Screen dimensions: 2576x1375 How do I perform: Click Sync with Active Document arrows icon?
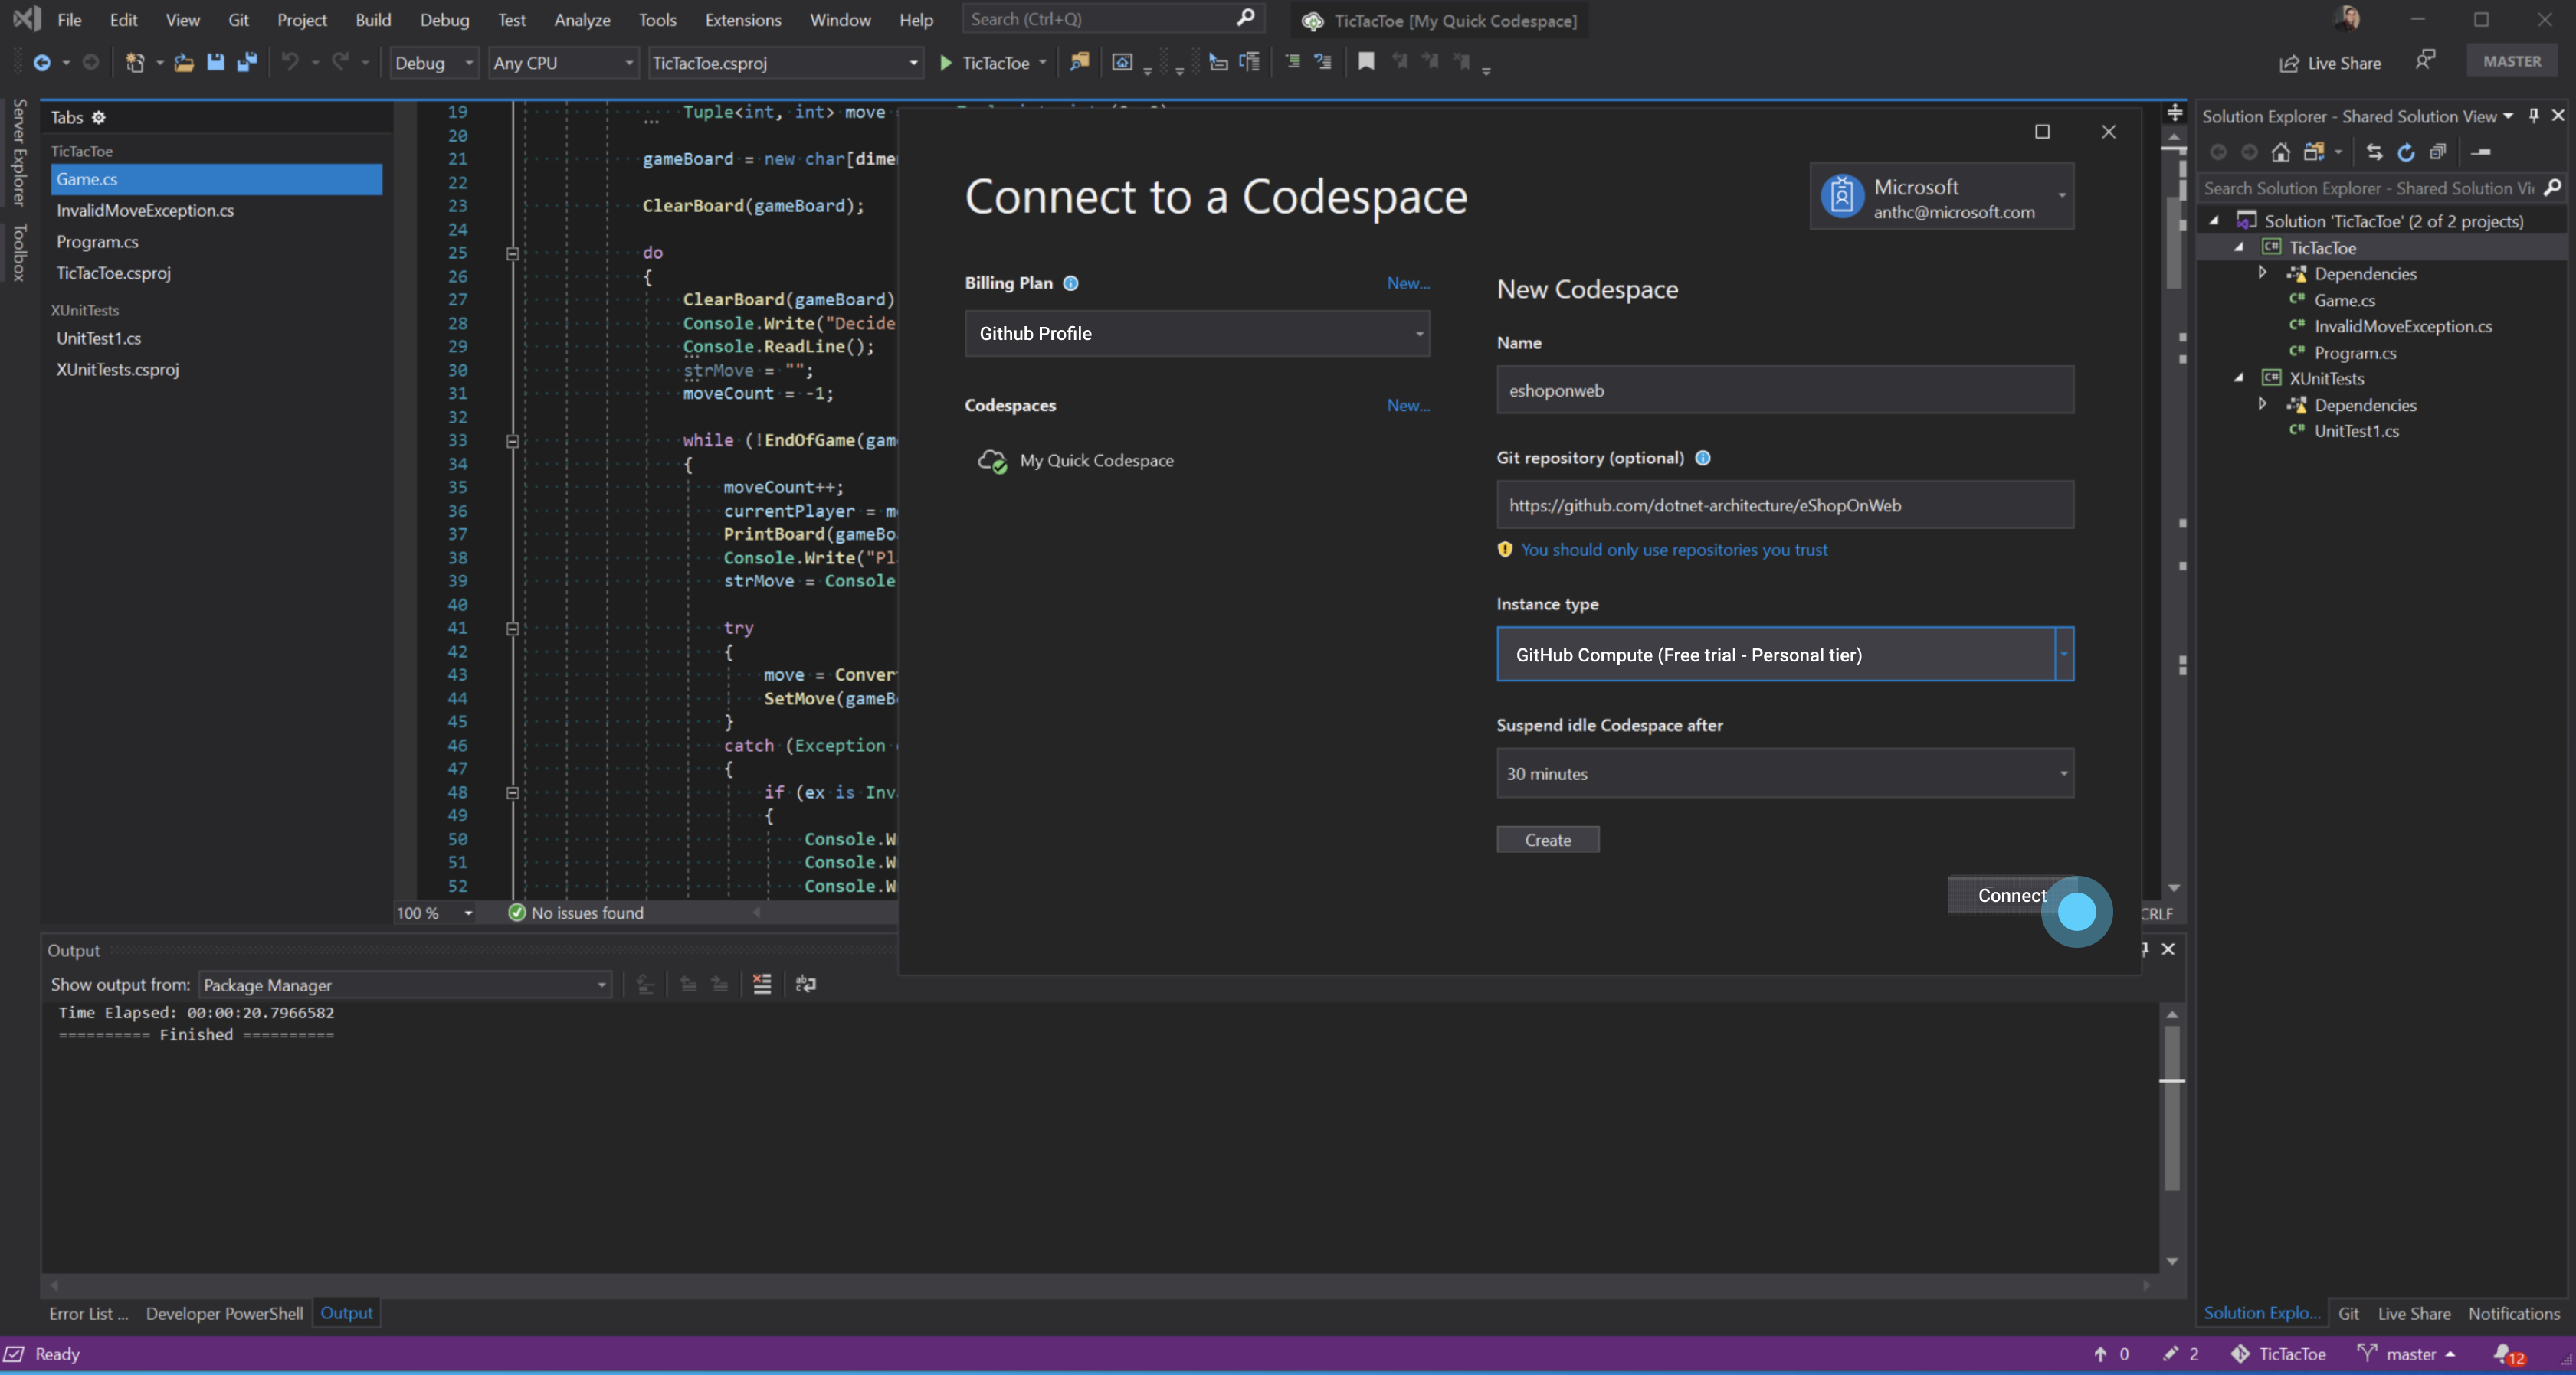coord(2374,152)
